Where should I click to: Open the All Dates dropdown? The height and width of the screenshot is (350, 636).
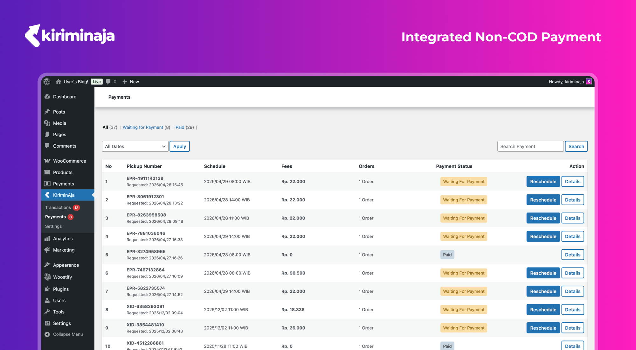coord(135,146)
